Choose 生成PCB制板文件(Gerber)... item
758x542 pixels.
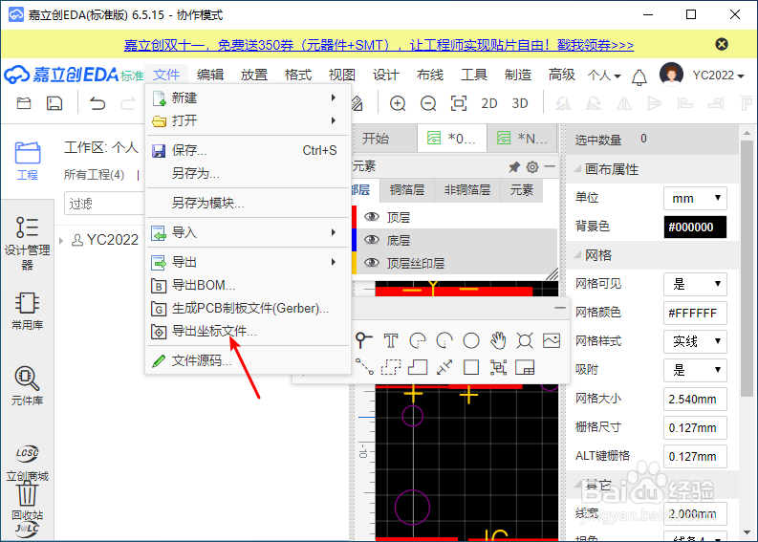click(248, 308)
